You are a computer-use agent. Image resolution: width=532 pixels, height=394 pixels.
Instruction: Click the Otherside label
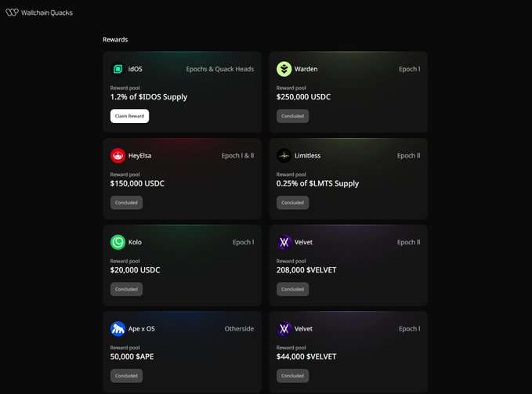point(239,328)
